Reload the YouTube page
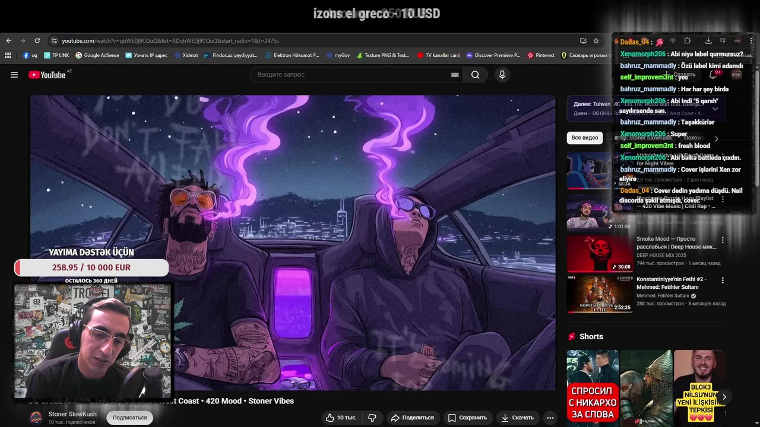Viewport: 760px width, 427px height. coord(37,40)
